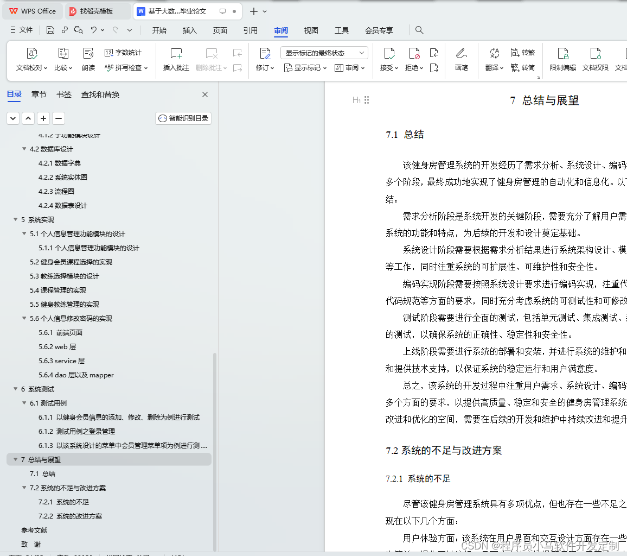Image resolution: width=627 pixels, height=556 pixels.
Task: Jump to 5.6.3 service 层 in outline
Action: tap(62, 361)
